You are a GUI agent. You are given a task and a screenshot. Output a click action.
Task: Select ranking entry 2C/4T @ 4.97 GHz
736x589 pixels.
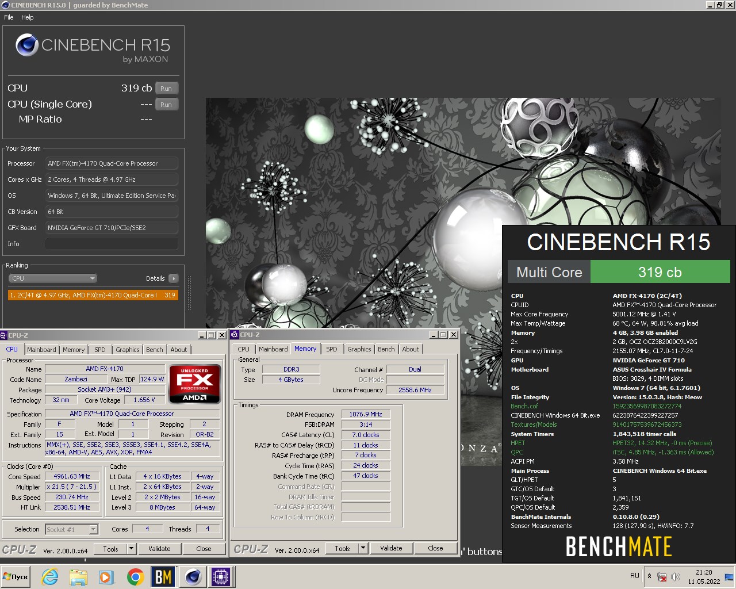pos(93,295)
